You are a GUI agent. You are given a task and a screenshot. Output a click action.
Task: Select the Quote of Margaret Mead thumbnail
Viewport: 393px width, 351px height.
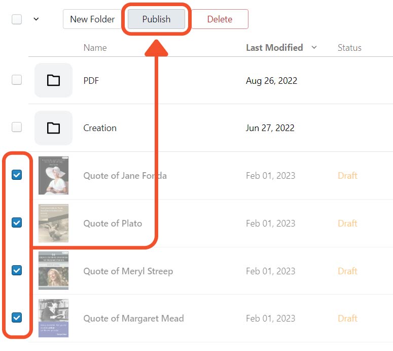click(x=53, y=318)
